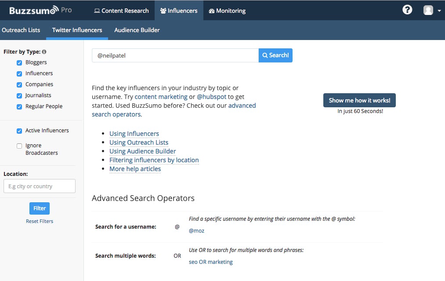Click the BuzzSumo Pro logo

[40, 10]
